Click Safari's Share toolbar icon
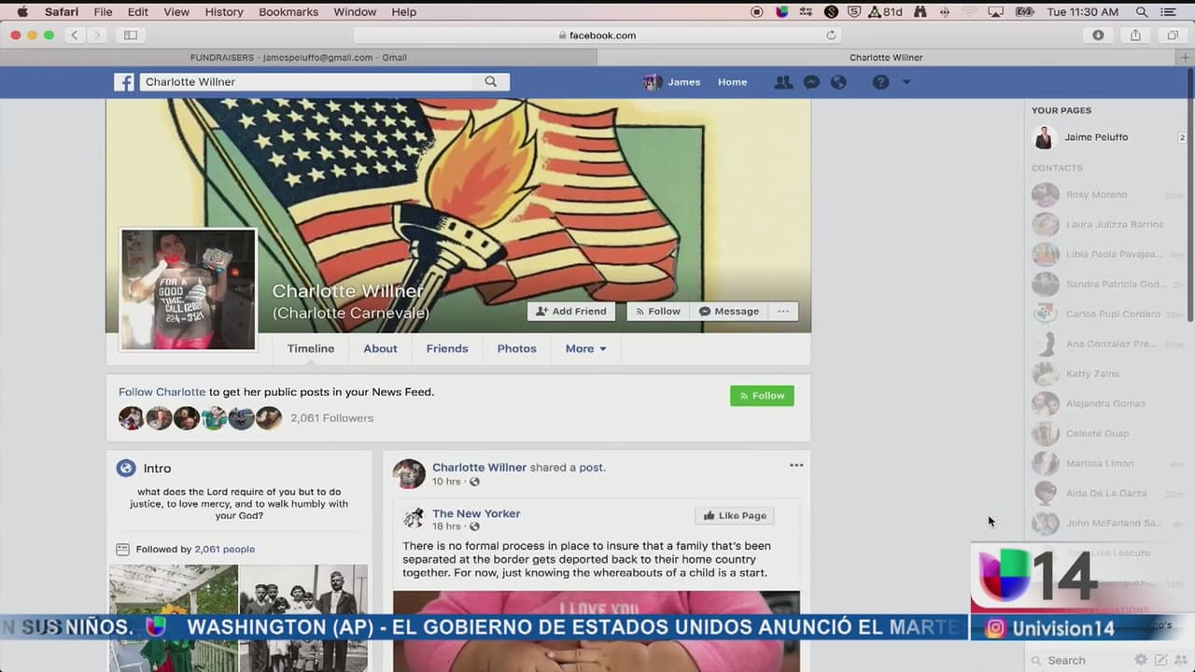The width and height of the screenshot is (1195, 672). click(x=1135, y=35)
